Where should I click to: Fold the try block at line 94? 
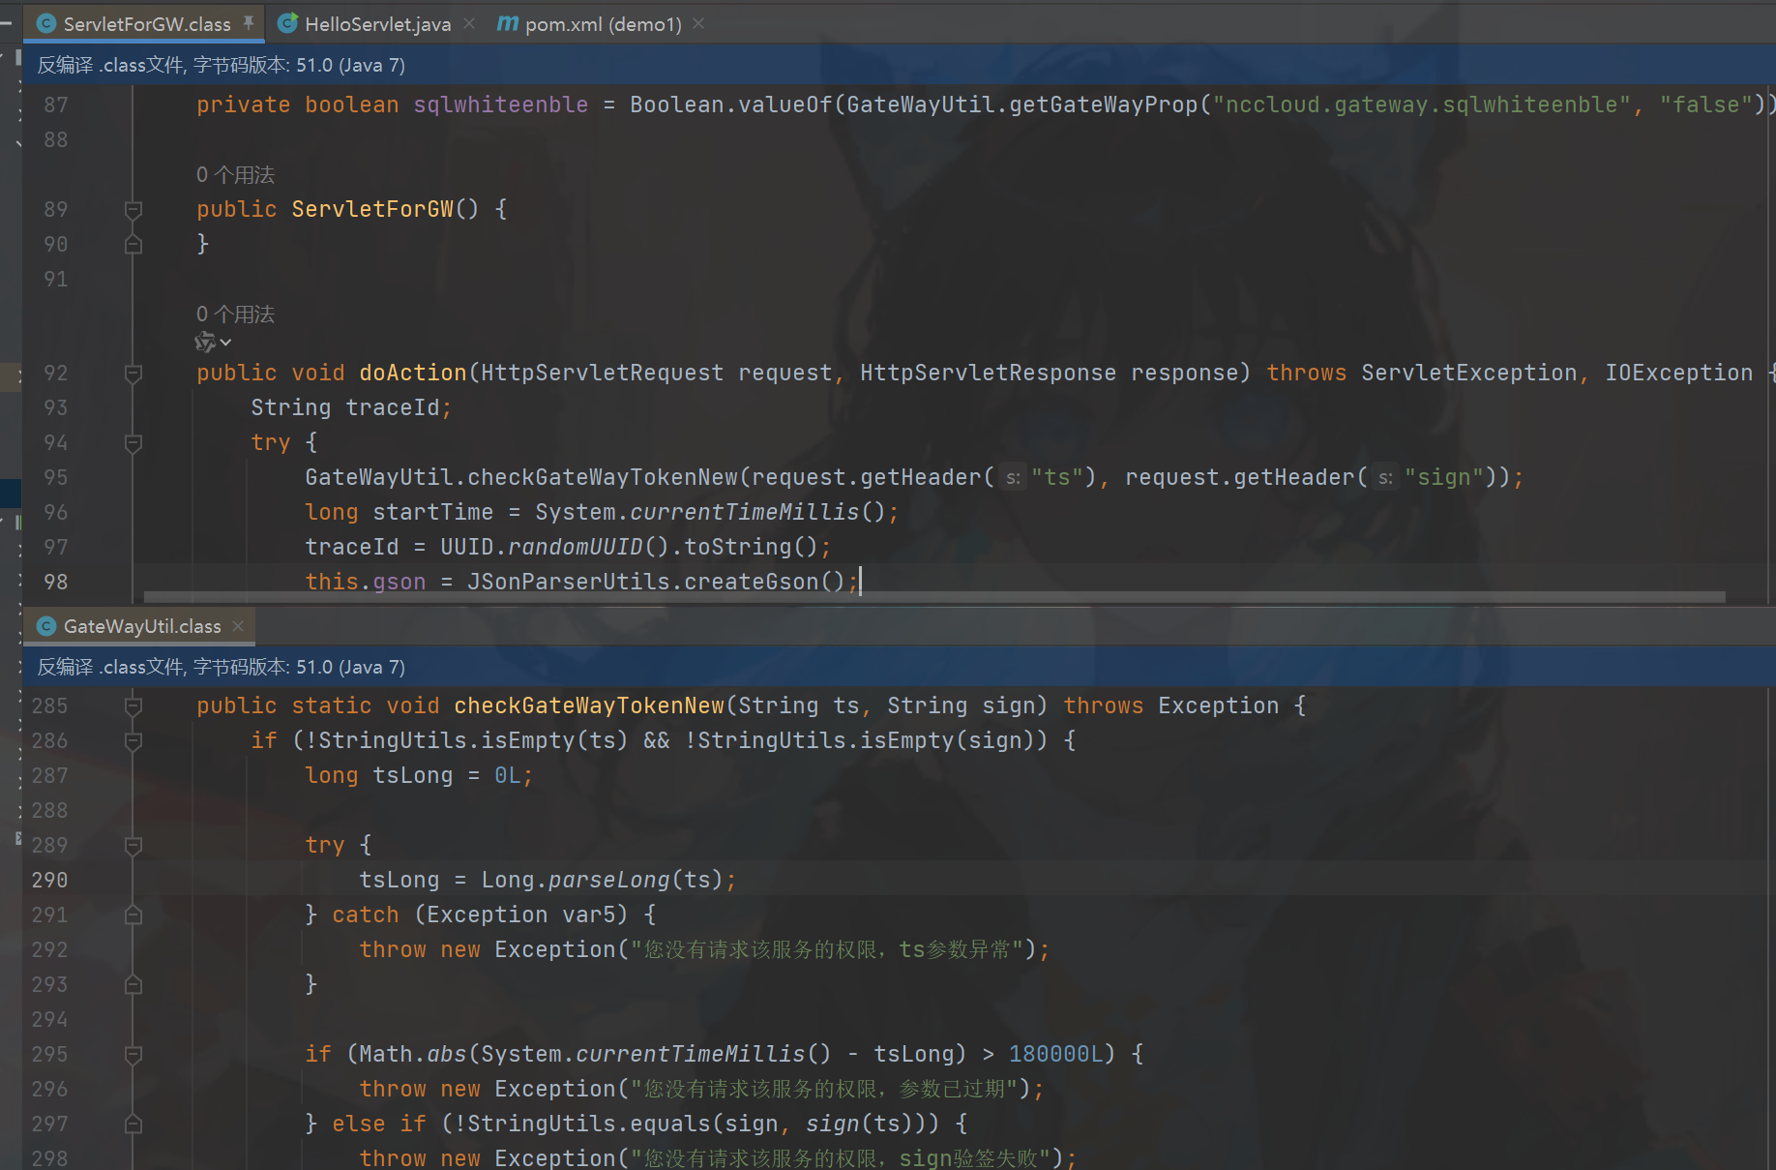tap(133, 442)
